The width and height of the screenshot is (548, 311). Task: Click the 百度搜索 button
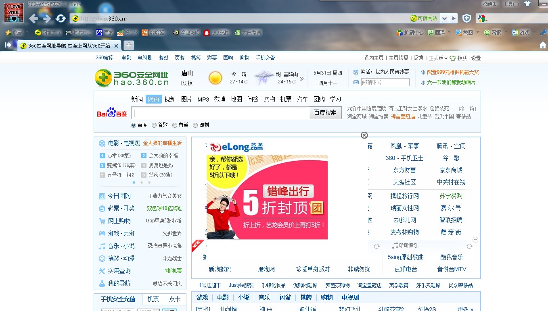[325, 113]
